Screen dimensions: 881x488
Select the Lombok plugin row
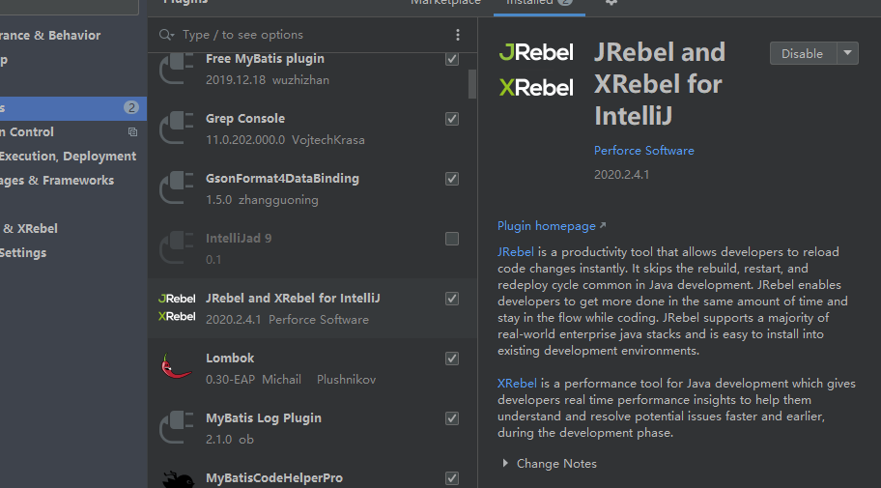click(312, 369)
